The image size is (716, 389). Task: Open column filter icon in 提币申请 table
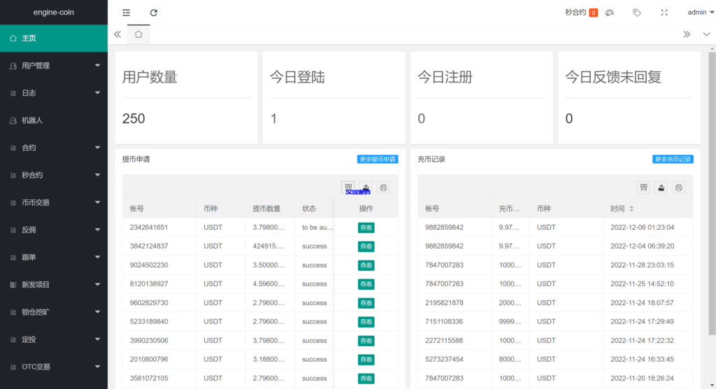pos(348,187)
